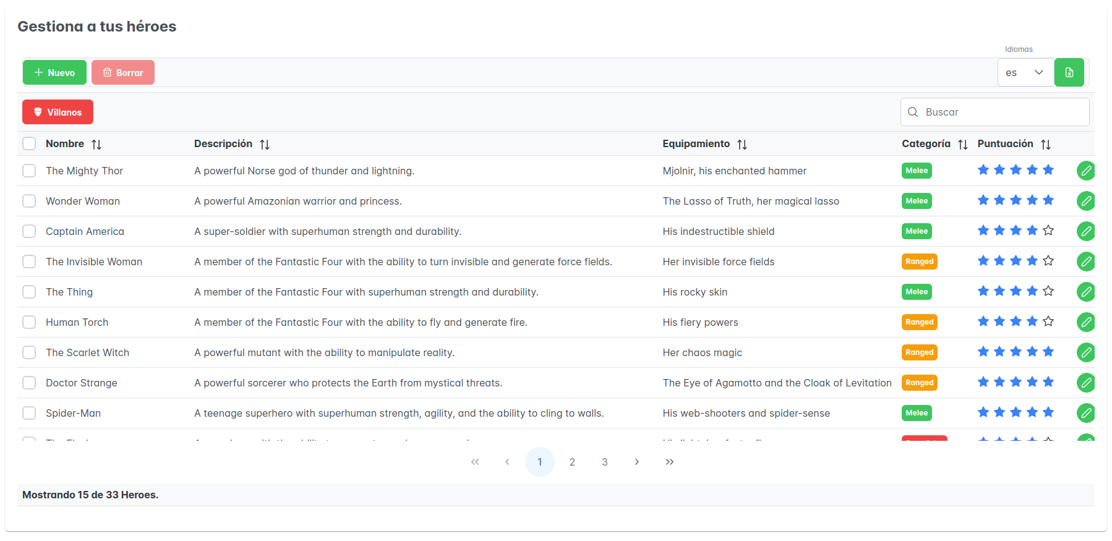Click the fifth star for Wonder Woman
Viewport: 1112px width, 541px height.
[1048, 200]
